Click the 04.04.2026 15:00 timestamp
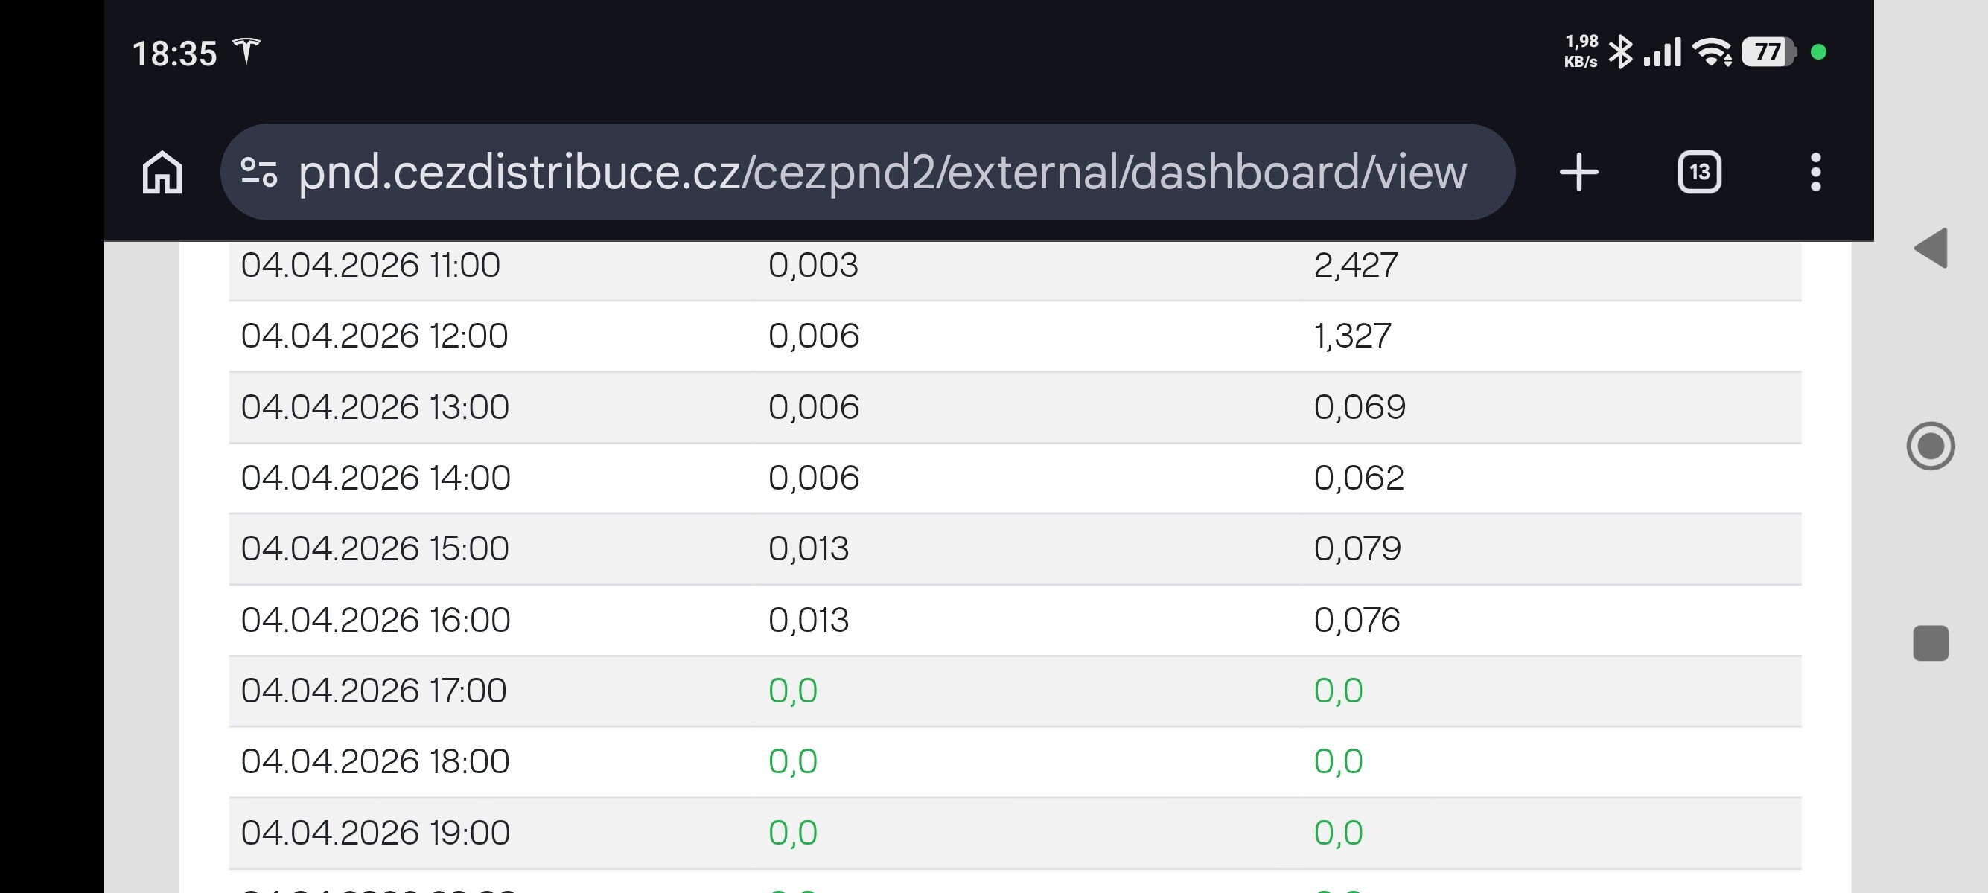 (375, 549)
